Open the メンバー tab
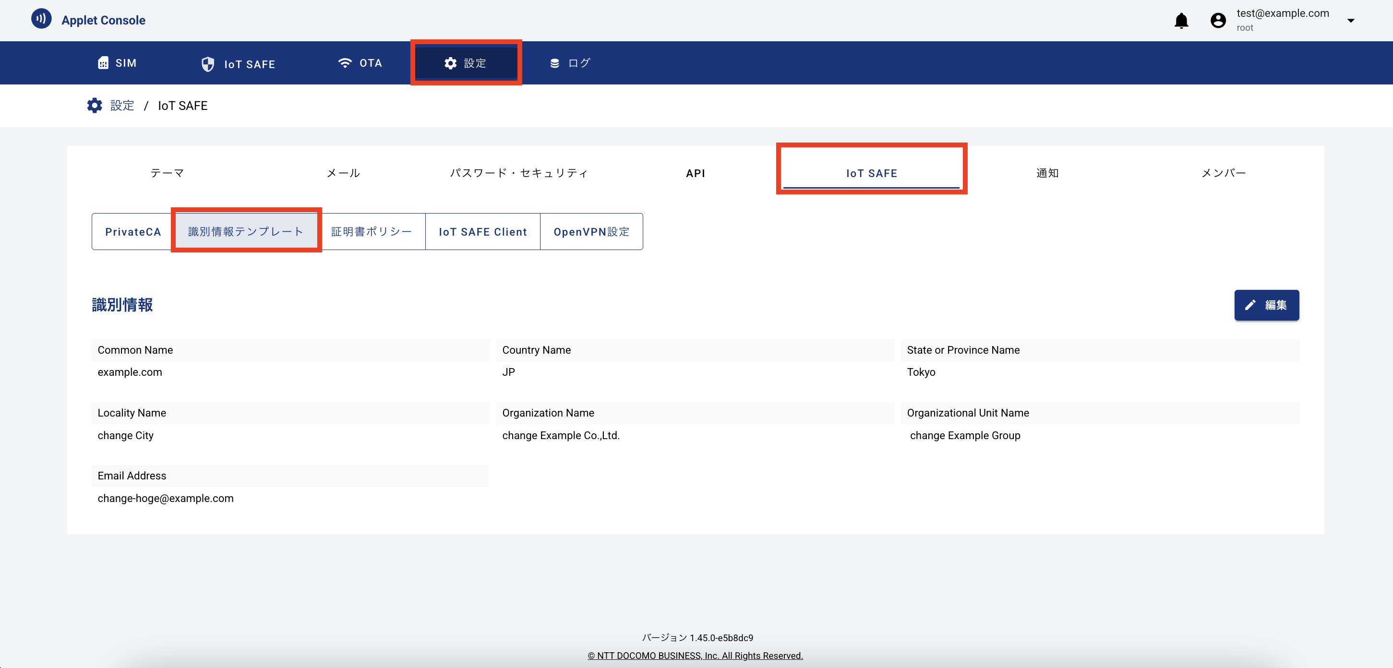Image resolution: width=1393 pixels, height=668 pixels. coord(1223,173)
